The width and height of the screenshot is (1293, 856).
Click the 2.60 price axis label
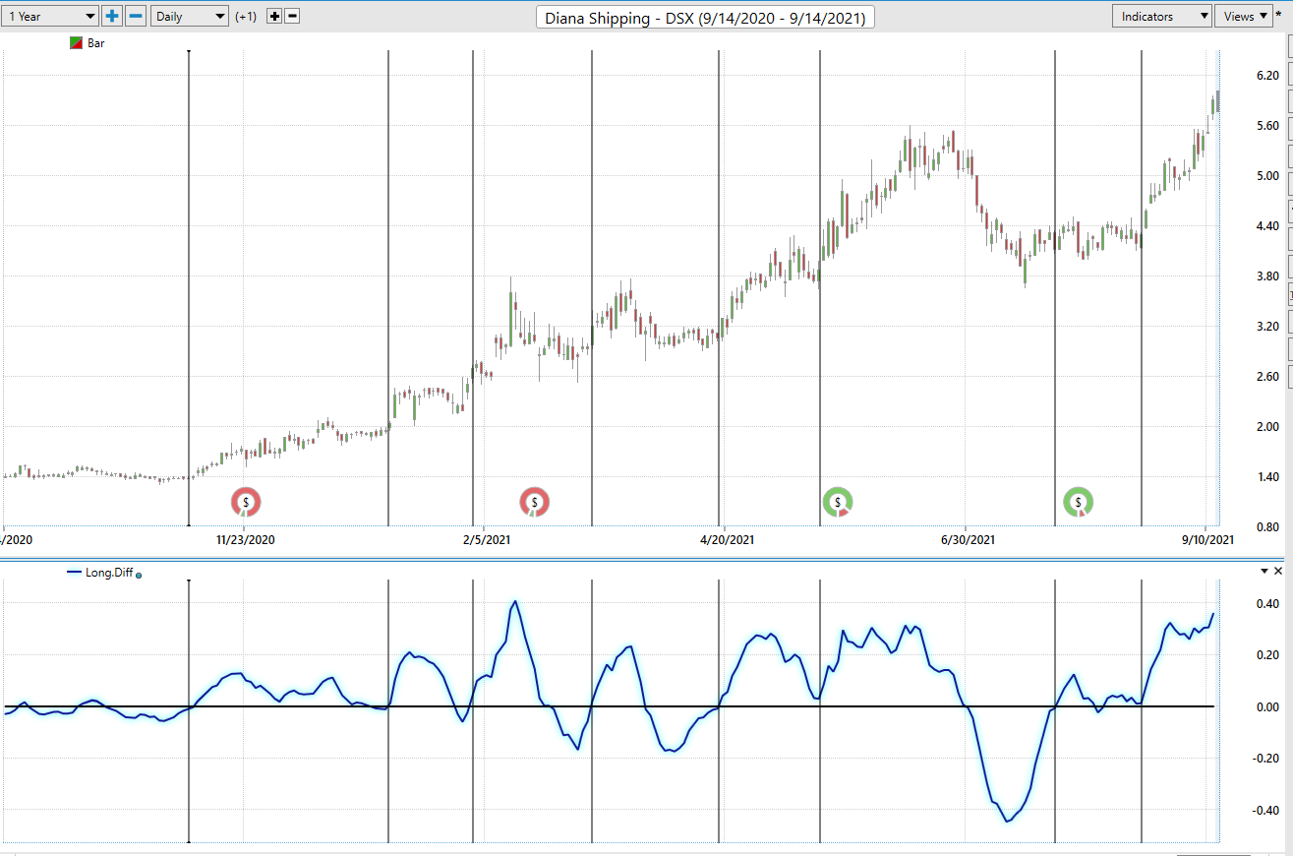tap(1267, 377)
